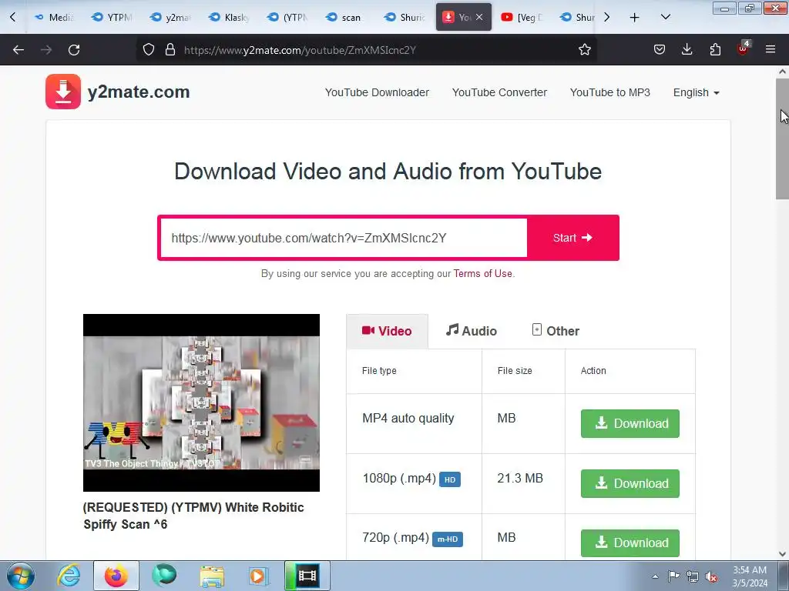789x591 pixels.
Task: Click the YouTube URL input field
Action: (344, 238)
